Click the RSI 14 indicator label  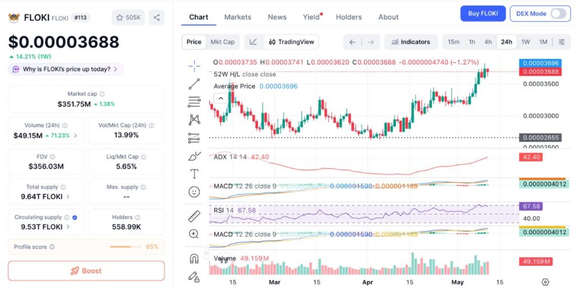tap(224, 210)
